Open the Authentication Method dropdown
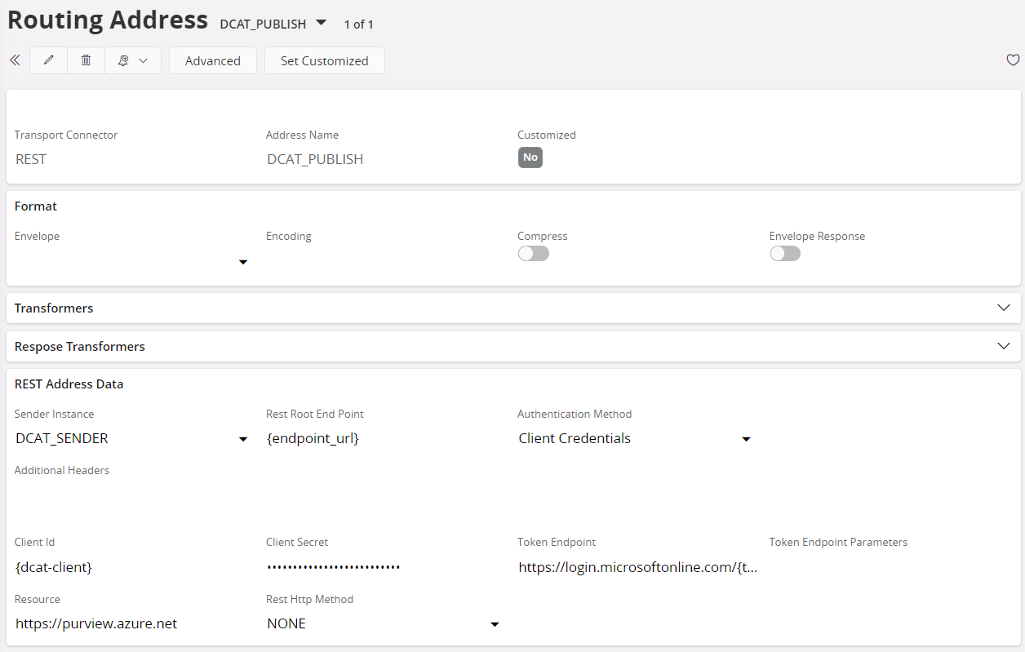This screenshot has height=652, width=1025. click(745, 439)
